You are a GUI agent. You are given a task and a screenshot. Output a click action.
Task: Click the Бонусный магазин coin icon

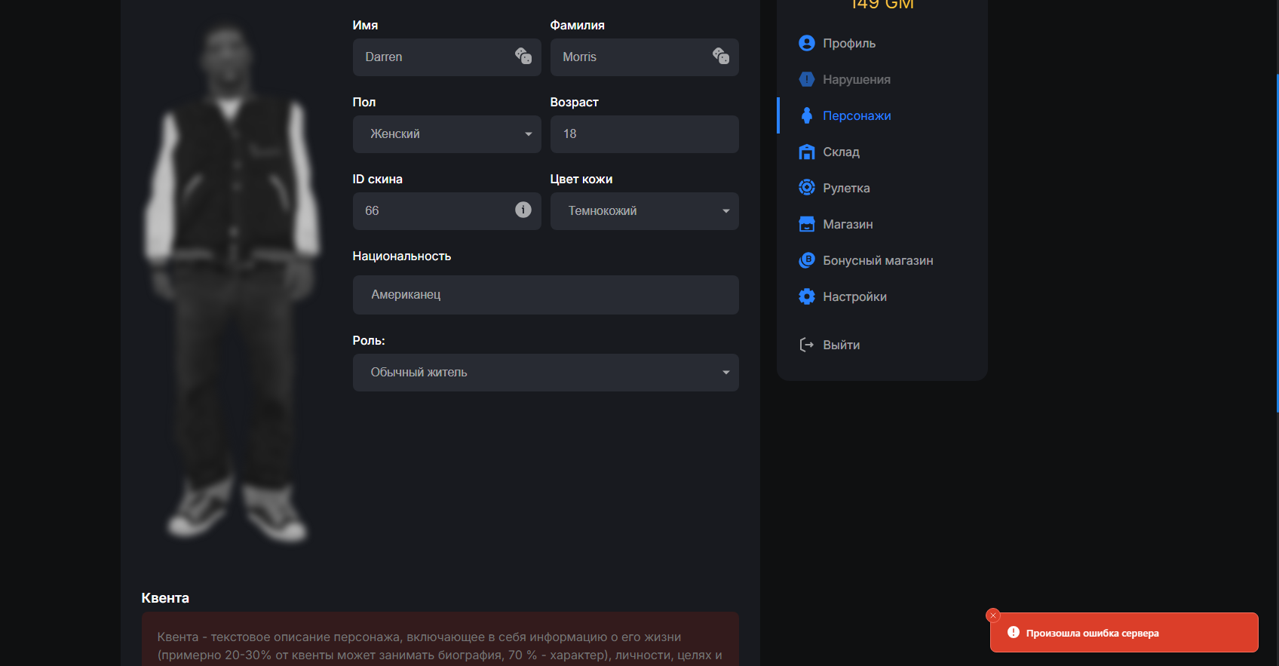[806, 260]
